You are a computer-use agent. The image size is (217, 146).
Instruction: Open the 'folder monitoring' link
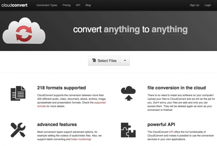pos(81,139)
